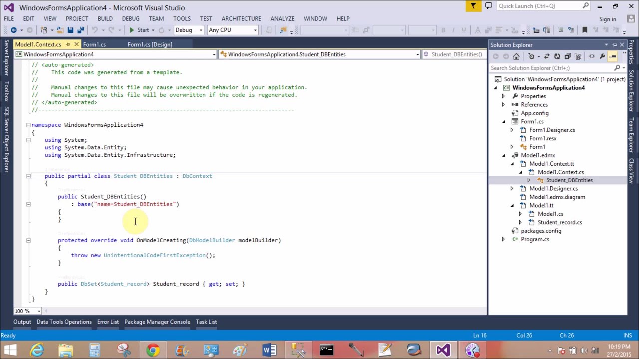Viewport: 639px width, 359px height.
Task: Open the Output panel tab
Action: (22, 322)
